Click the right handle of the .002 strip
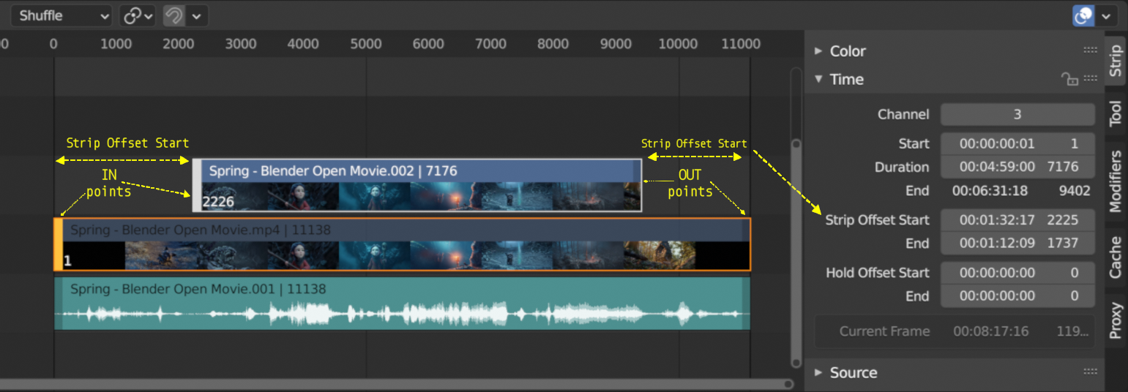 point(638,186)
